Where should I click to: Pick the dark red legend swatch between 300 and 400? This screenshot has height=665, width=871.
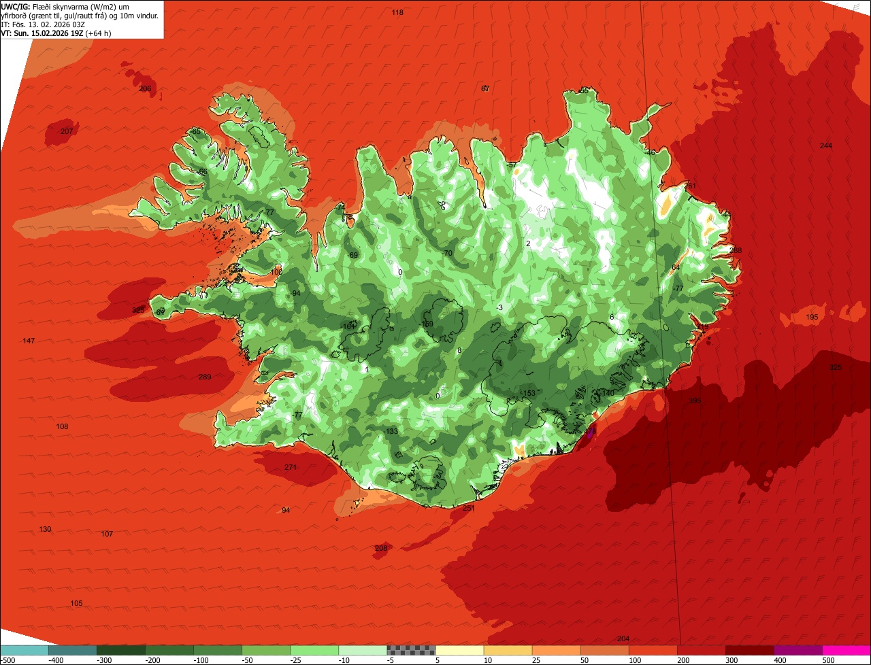tap(749, 650)
